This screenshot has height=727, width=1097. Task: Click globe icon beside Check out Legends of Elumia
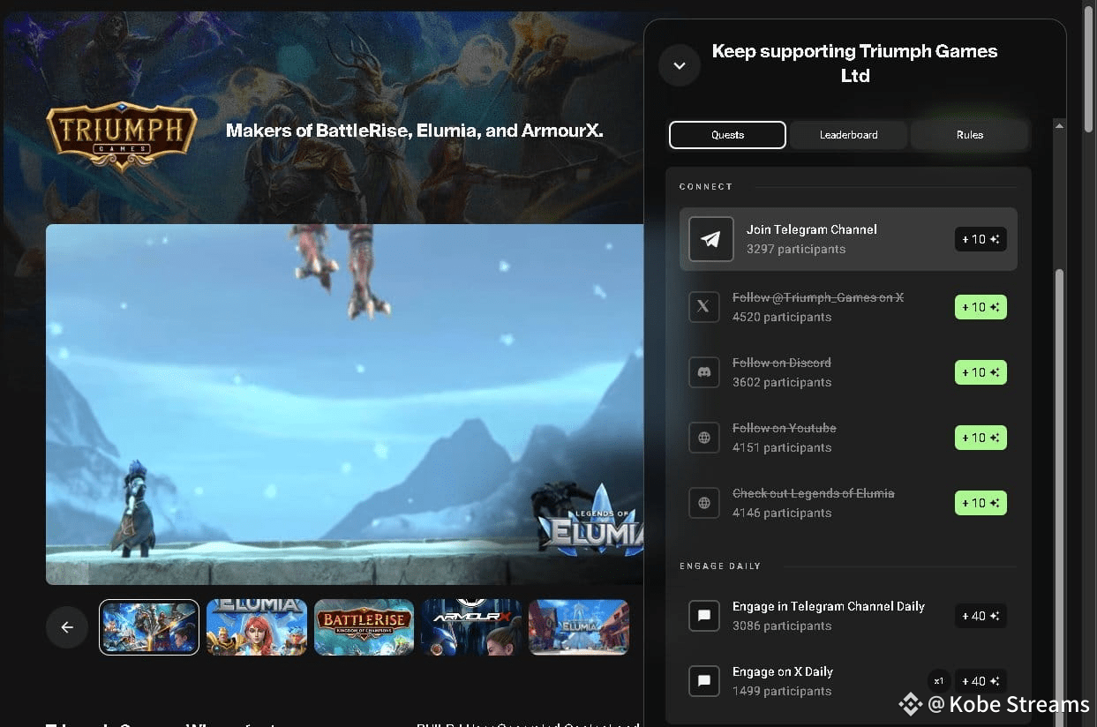(703, 503)
